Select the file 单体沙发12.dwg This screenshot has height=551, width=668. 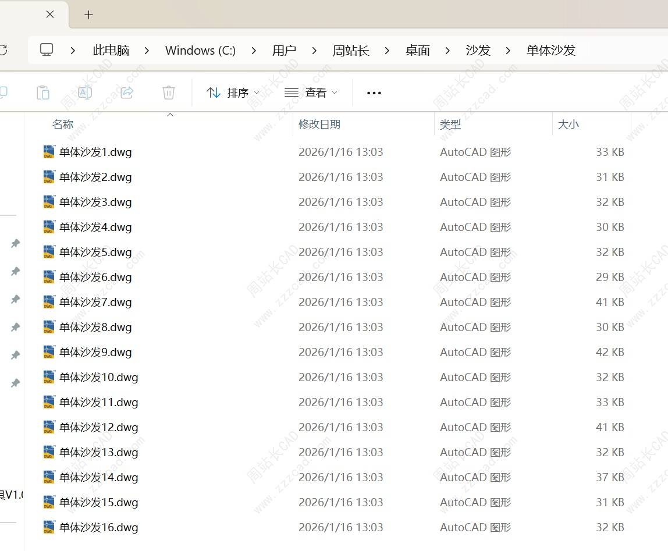tap(98, 427)
